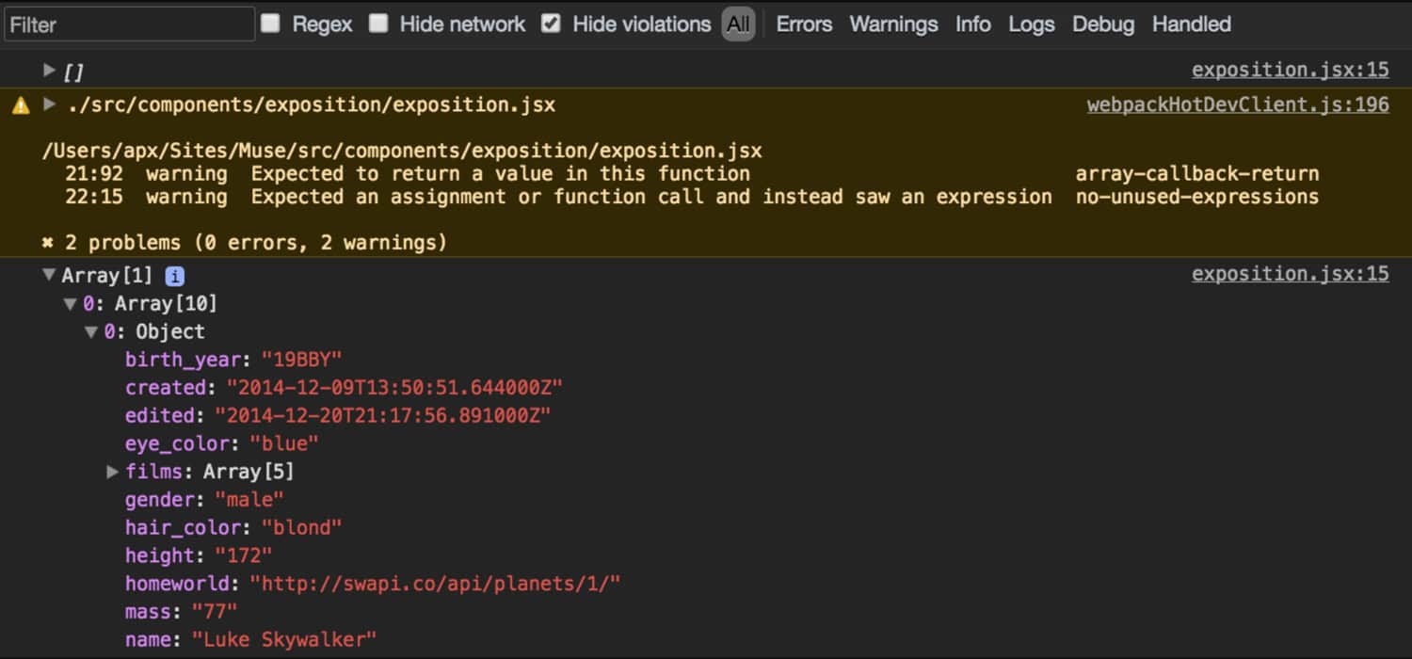Collapse the Object at index 0
The width and height of the screenshot is (1412, 659).
click(91, 331)
